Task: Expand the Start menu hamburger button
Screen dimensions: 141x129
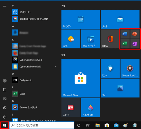Action: pos(5,6)
